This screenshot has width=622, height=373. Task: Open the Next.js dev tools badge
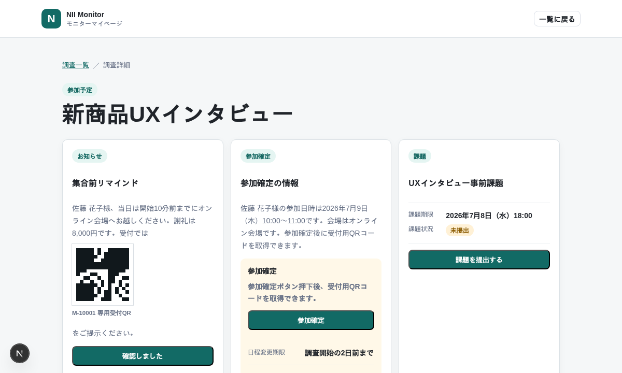point(20,353)
